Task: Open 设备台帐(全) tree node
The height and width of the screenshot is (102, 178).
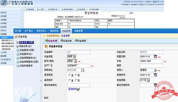Action: (x=25, y=46)
